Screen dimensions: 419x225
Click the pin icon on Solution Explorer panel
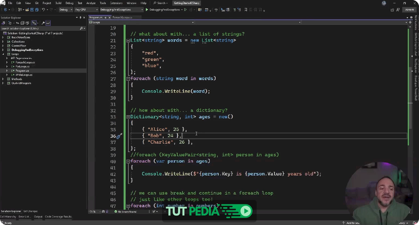80,18
